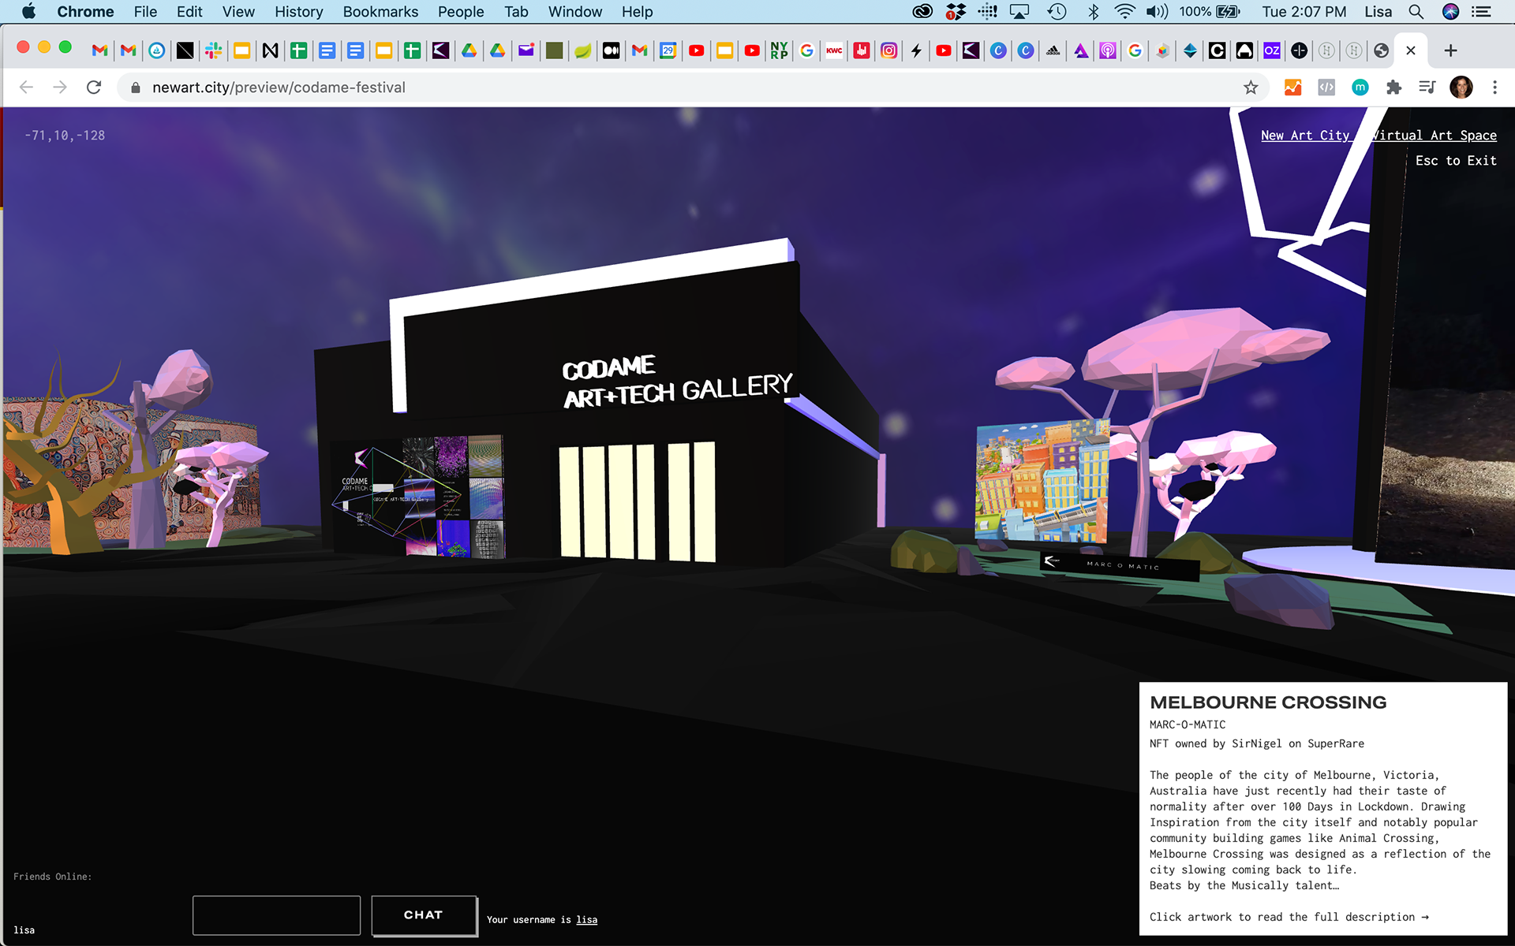Go forward to next page
Viewport: 1515px width, 946px height.
[x=60, y=87]
